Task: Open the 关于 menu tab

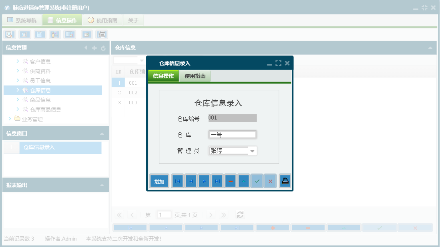Action: click(x=133, y=20)
